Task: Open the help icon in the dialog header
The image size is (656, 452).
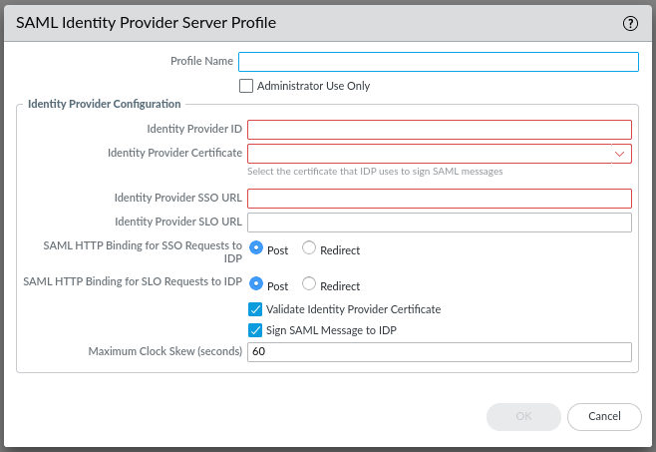Action: click(x=630, y=24)
